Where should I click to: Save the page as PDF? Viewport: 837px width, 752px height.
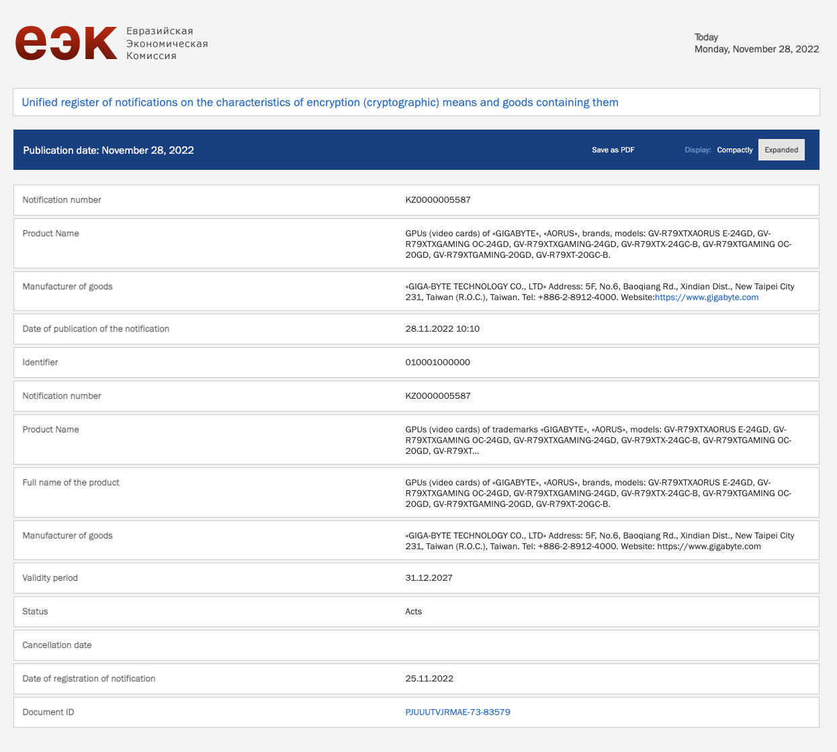point(613,150)
